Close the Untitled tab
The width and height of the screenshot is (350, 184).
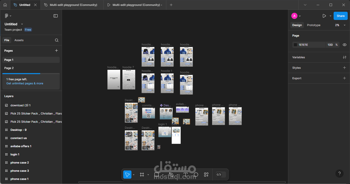35,5
